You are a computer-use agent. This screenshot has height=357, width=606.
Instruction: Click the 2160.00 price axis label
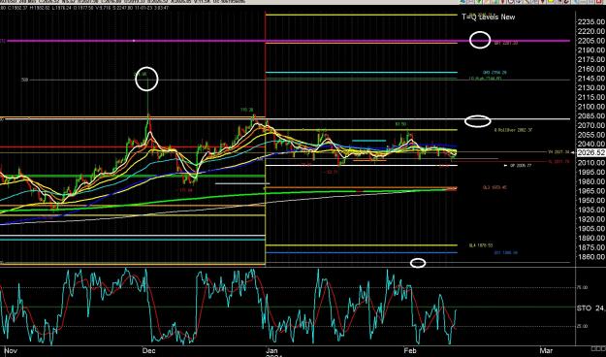[591, 69]
